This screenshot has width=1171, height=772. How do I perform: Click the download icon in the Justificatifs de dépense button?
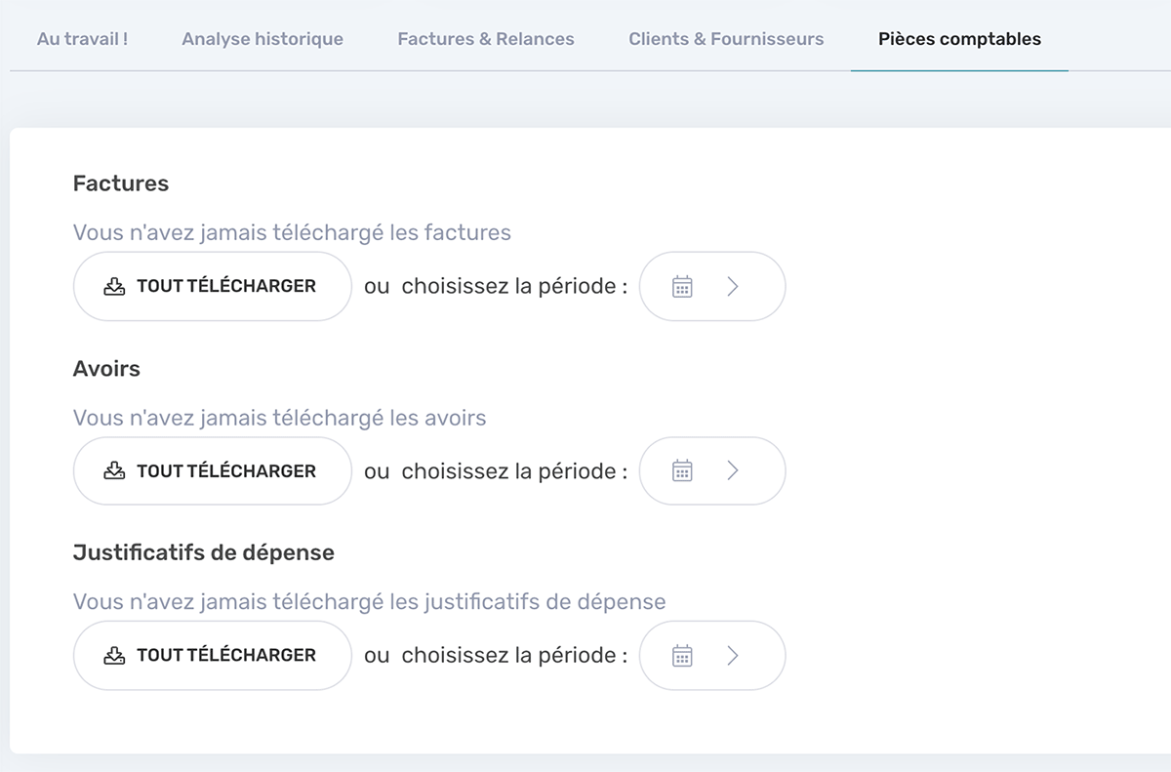(114, 655)
